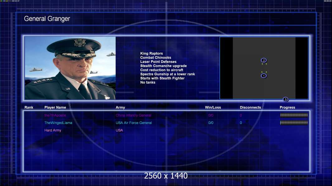Click the Win/Loss column header
This screenshot has width=332, height=186.
[x=213, y=108]
